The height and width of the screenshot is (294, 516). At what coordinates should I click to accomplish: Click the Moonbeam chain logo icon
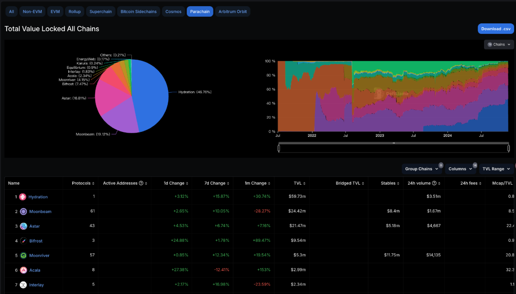click(x=23, y=211)
